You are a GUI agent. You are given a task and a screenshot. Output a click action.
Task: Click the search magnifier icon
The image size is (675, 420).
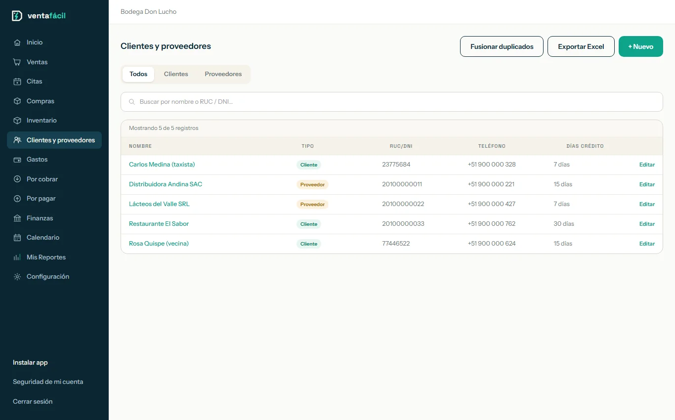click(132, 102)
